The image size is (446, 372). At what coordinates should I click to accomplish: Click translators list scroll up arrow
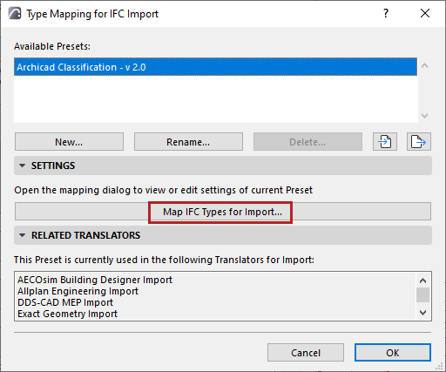coord(423,281)
